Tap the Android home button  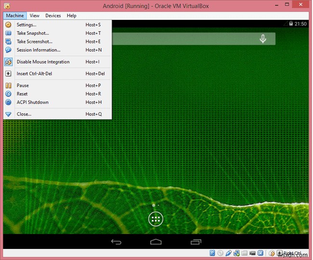[x=156, y=242]
